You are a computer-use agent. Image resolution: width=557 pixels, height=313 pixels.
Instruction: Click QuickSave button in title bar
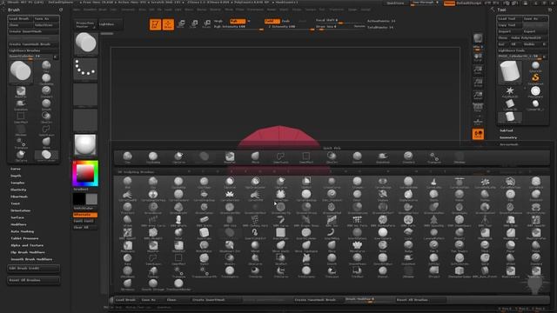(x=395, y=3)
